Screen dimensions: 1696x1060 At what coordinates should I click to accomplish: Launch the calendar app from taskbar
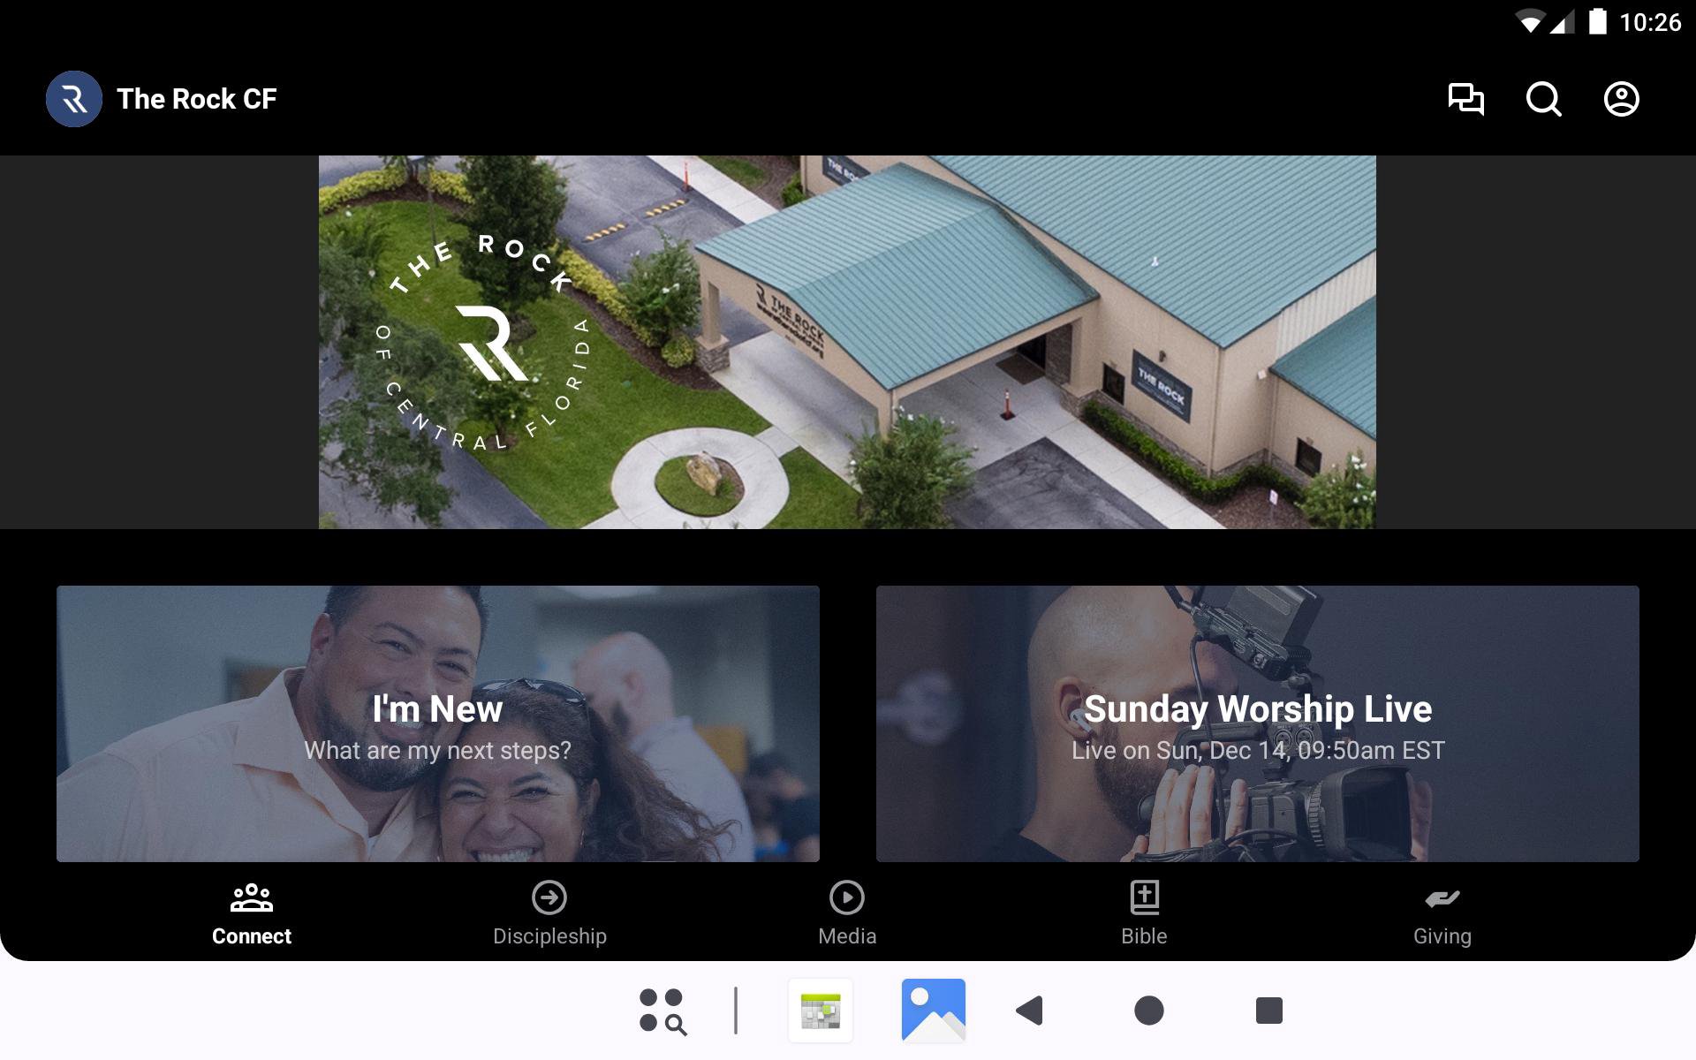pos(821,1011)
